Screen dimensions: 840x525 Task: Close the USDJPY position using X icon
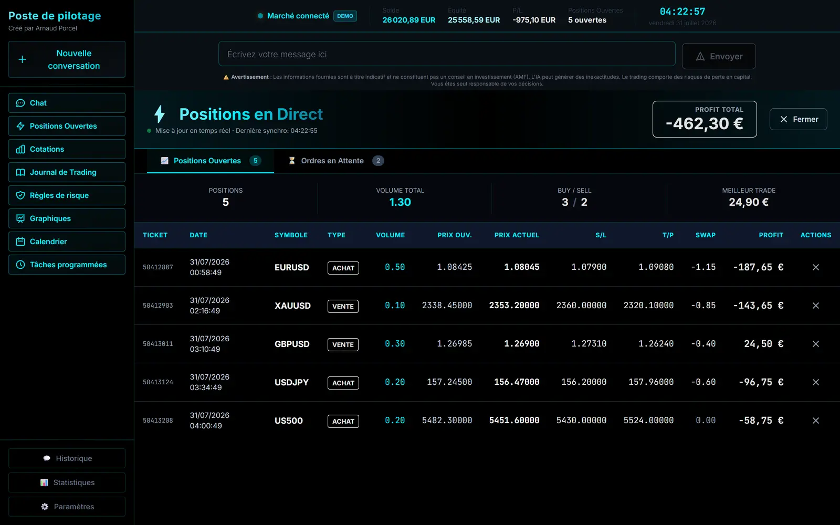pyautogui.click(x=815, y=382)
